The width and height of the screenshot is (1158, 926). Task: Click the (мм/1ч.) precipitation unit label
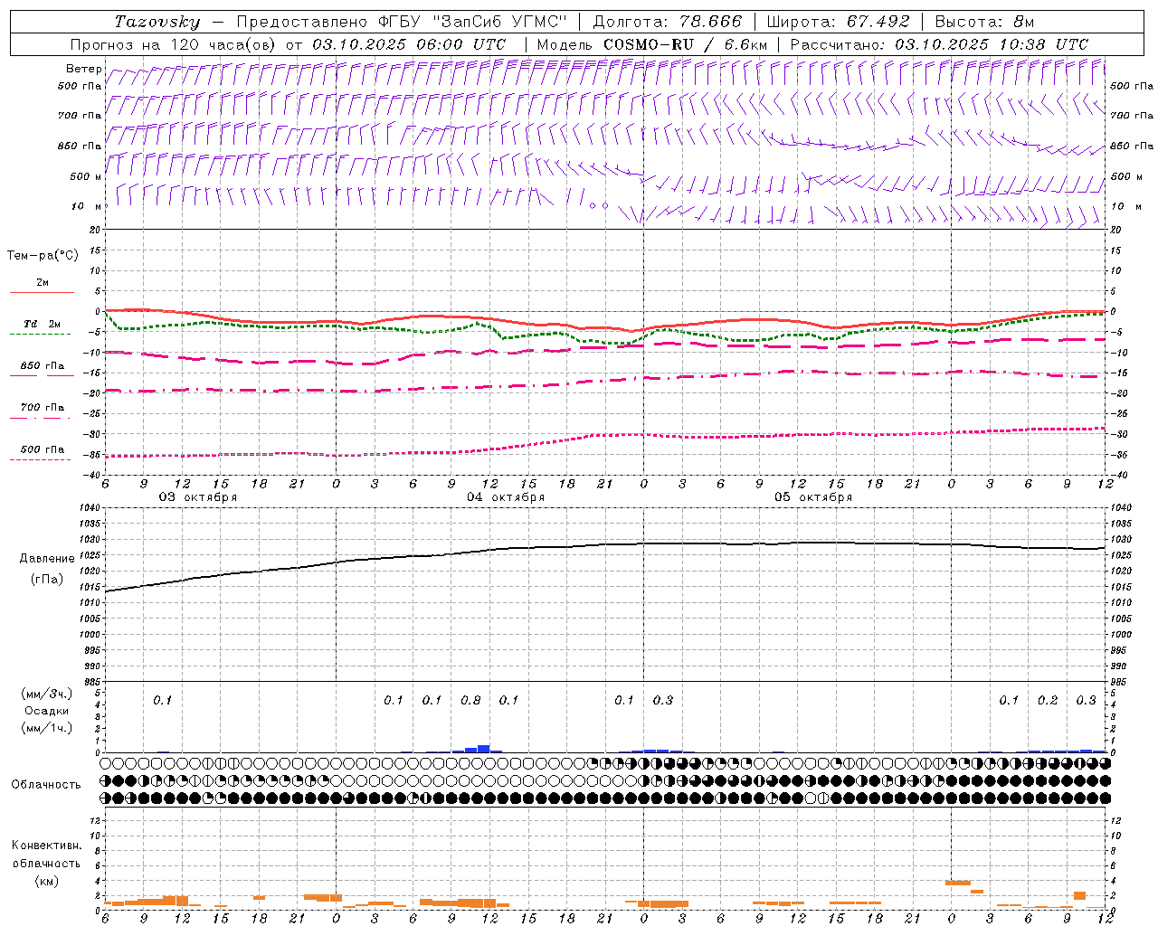pos(47,728)
